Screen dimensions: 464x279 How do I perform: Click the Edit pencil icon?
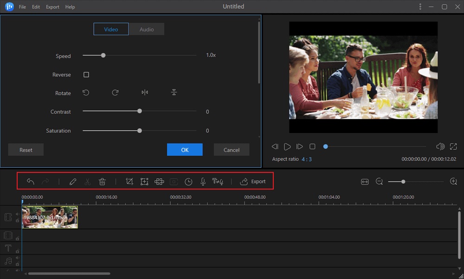pyautogui.click(x=73, y=182)
